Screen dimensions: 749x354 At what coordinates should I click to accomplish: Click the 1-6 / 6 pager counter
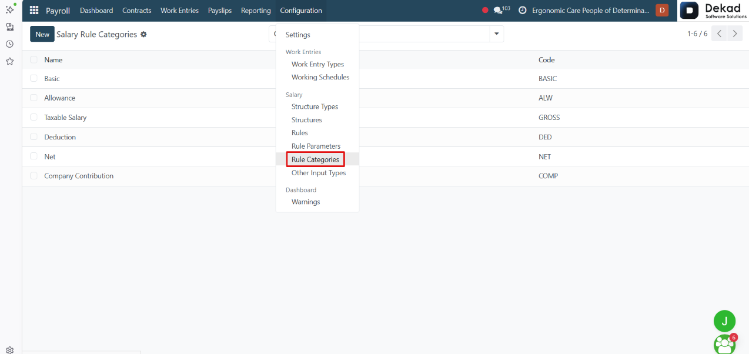pos(697,34)
